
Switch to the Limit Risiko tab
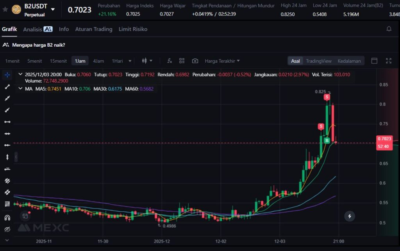[133, 29]
